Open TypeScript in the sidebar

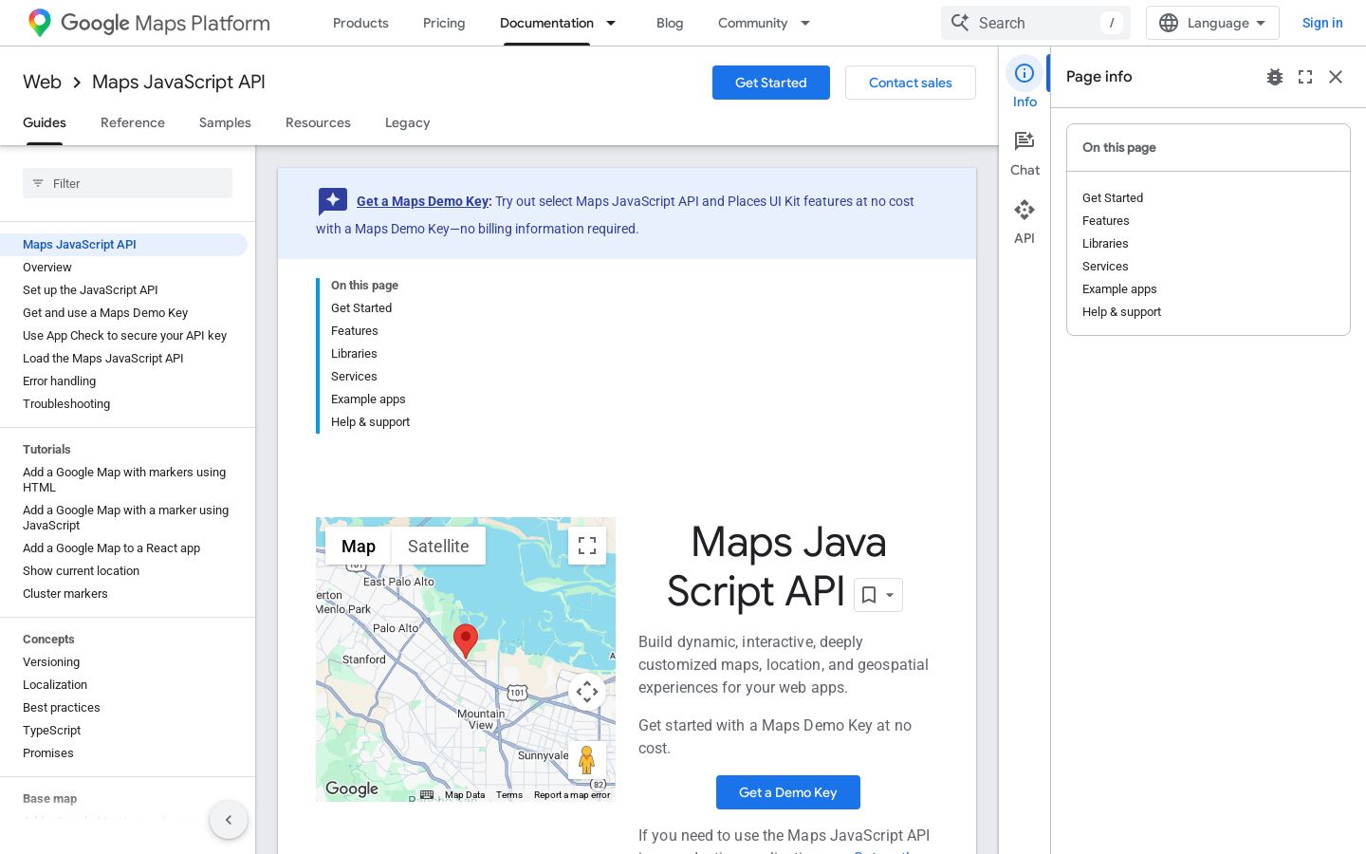(52, 731)
